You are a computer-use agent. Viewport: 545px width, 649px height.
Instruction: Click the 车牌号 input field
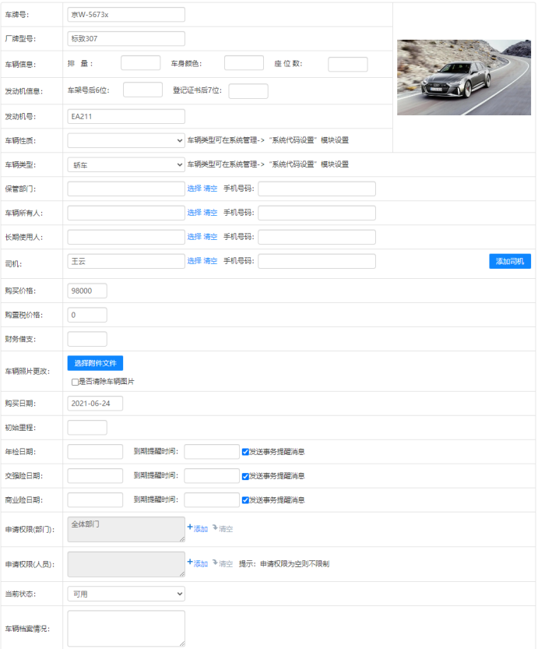tap(126, 15)
